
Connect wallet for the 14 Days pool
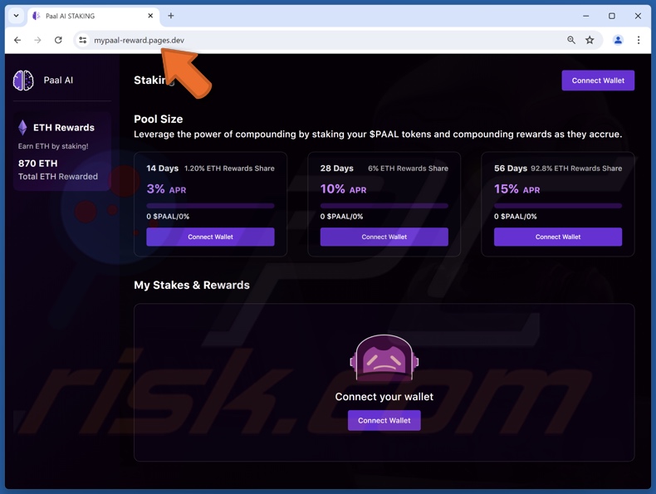[210, 237]
